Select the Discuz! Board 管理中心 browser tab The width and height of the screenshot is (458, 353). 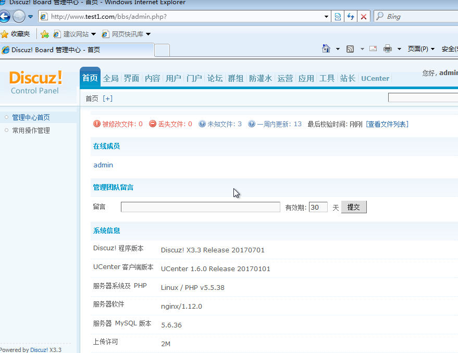pos(77,50)
